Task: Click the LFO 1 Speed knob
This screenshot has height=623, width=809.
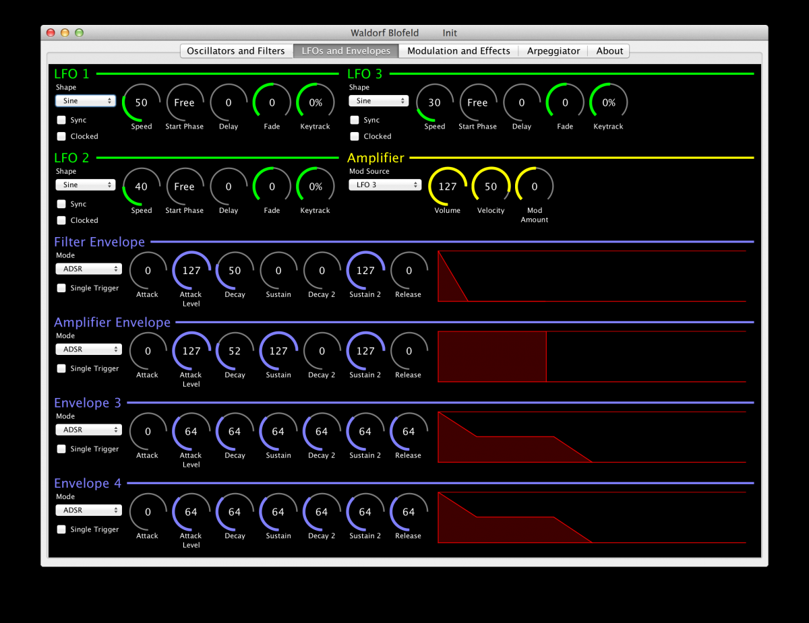Action: click(141, 102)
